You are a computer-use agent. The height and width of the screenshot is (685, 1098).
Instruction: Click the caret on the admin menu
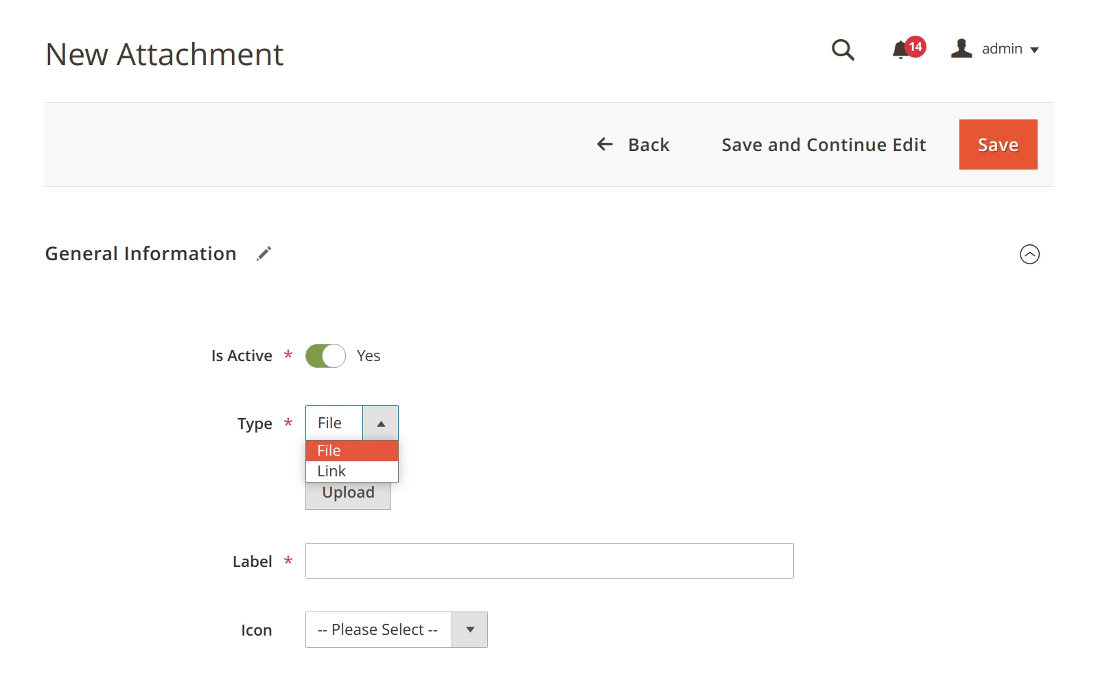click(1035, 49)
